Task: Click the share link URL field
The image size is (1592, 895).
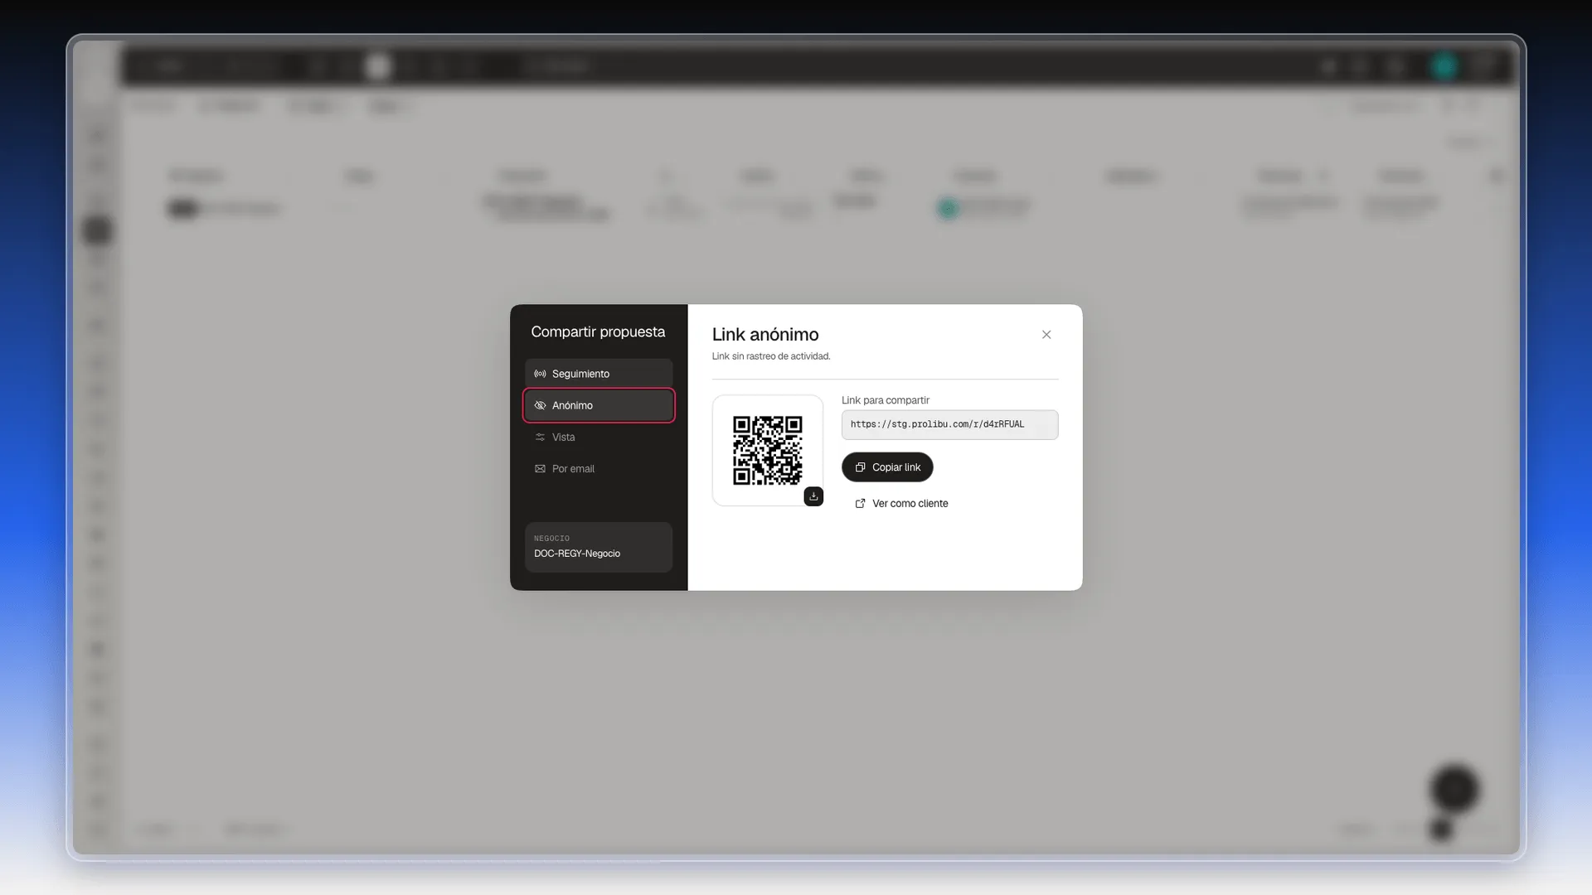Action: click(949, 424)
